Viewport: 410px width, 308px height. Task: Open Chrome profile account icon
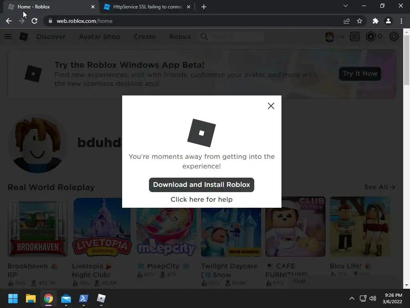tap(388, 21)
